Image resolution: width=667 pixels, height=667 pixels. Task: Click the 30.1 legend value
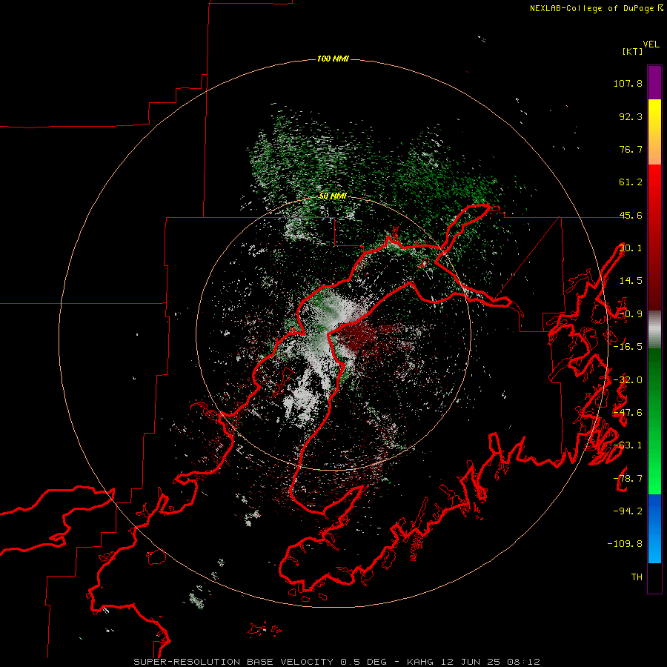(631, 248)
